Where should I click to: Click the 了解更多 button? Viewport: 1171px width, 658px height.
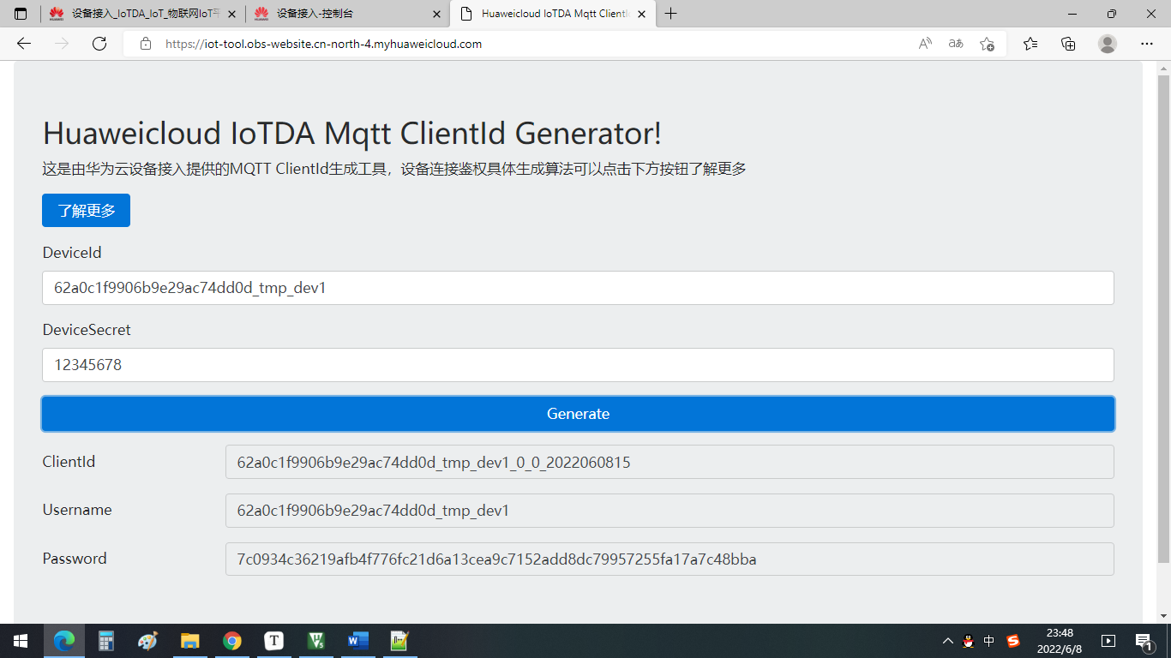click(86, 211)
